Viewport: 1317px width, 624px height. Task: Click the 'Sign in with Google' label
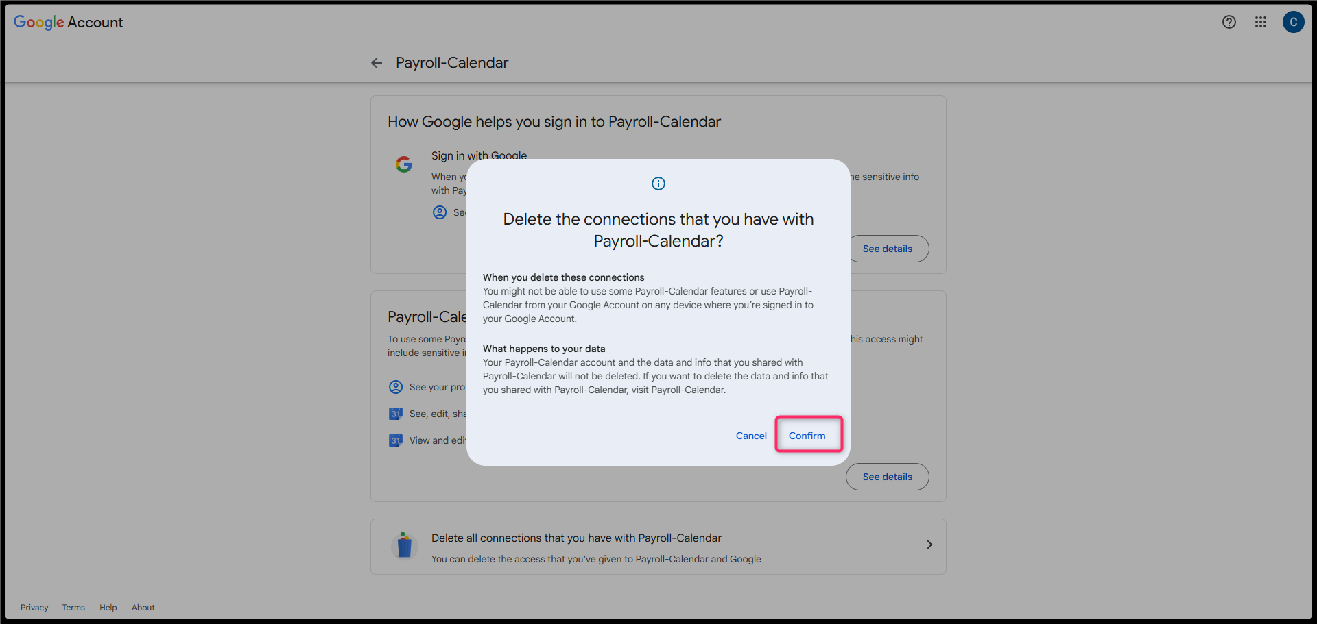point(479,155)
